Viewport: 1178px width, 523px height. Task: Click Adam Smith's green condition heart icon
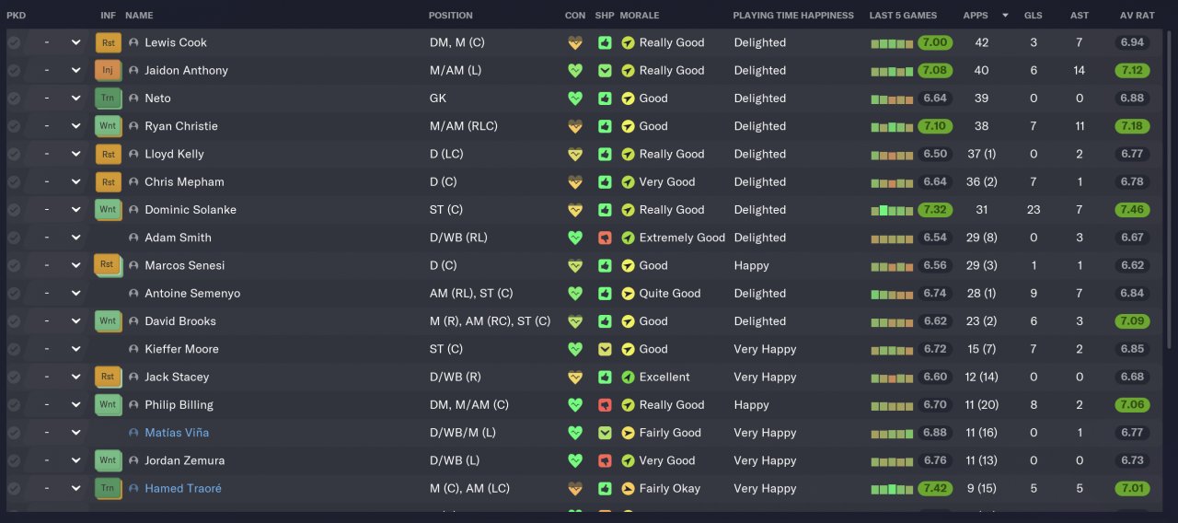[576, 238]
